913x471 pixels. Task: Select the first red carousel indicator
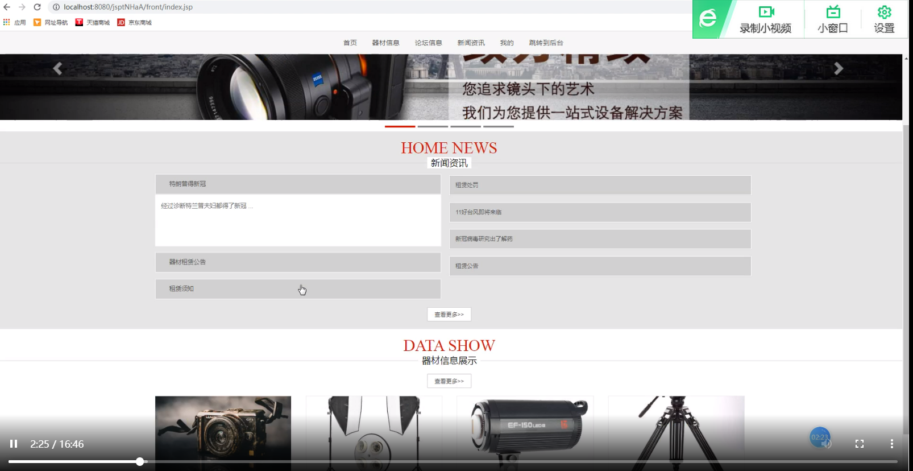click(400, 126)
